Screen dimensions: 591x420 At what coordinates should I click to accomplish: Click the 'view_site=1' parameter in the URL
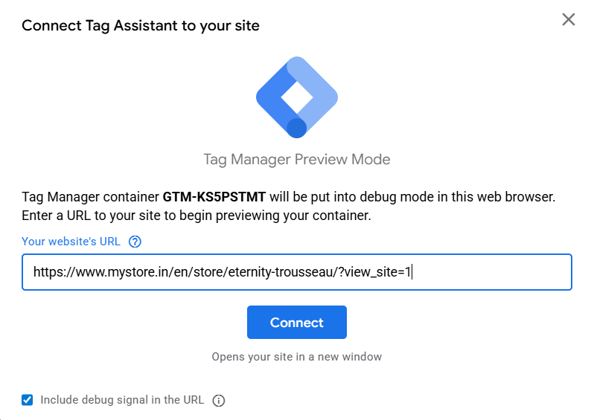tap(378, 272)
